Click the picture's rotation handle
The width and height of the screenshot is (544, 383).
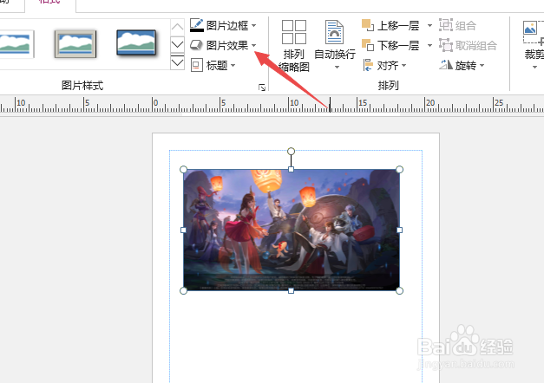(291, 151)
